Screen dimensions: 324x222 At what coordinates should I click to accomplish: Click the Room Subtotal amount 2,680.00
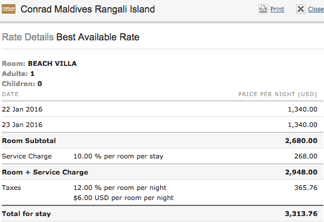coord(301,141)
